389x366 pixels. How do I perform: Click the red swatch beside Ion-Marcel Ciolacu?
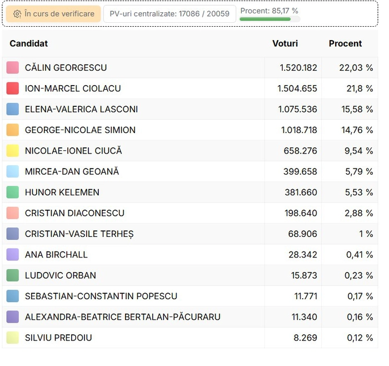13,88
